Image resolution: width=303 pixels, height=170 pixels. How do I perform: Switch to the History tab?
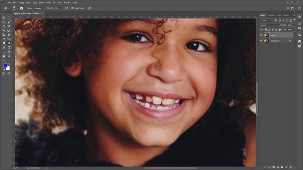(286, 15)
